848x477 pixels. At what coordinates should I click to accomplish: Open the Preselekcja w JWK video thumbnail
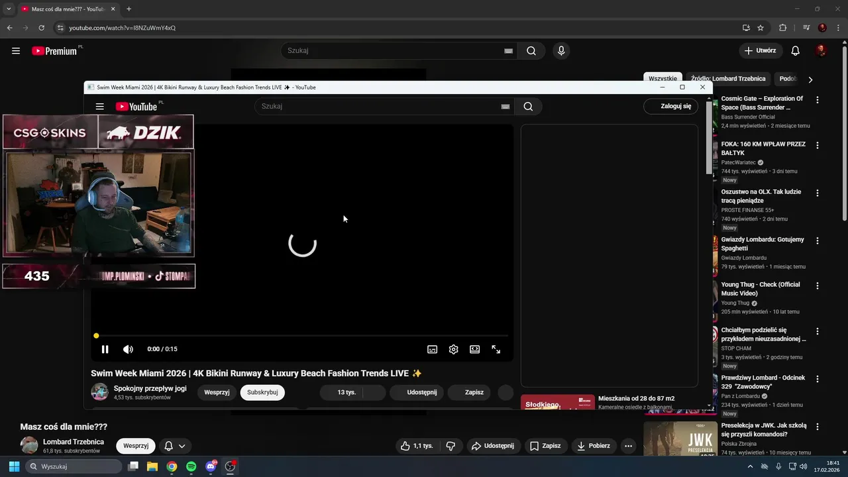(x=680, y=439)
